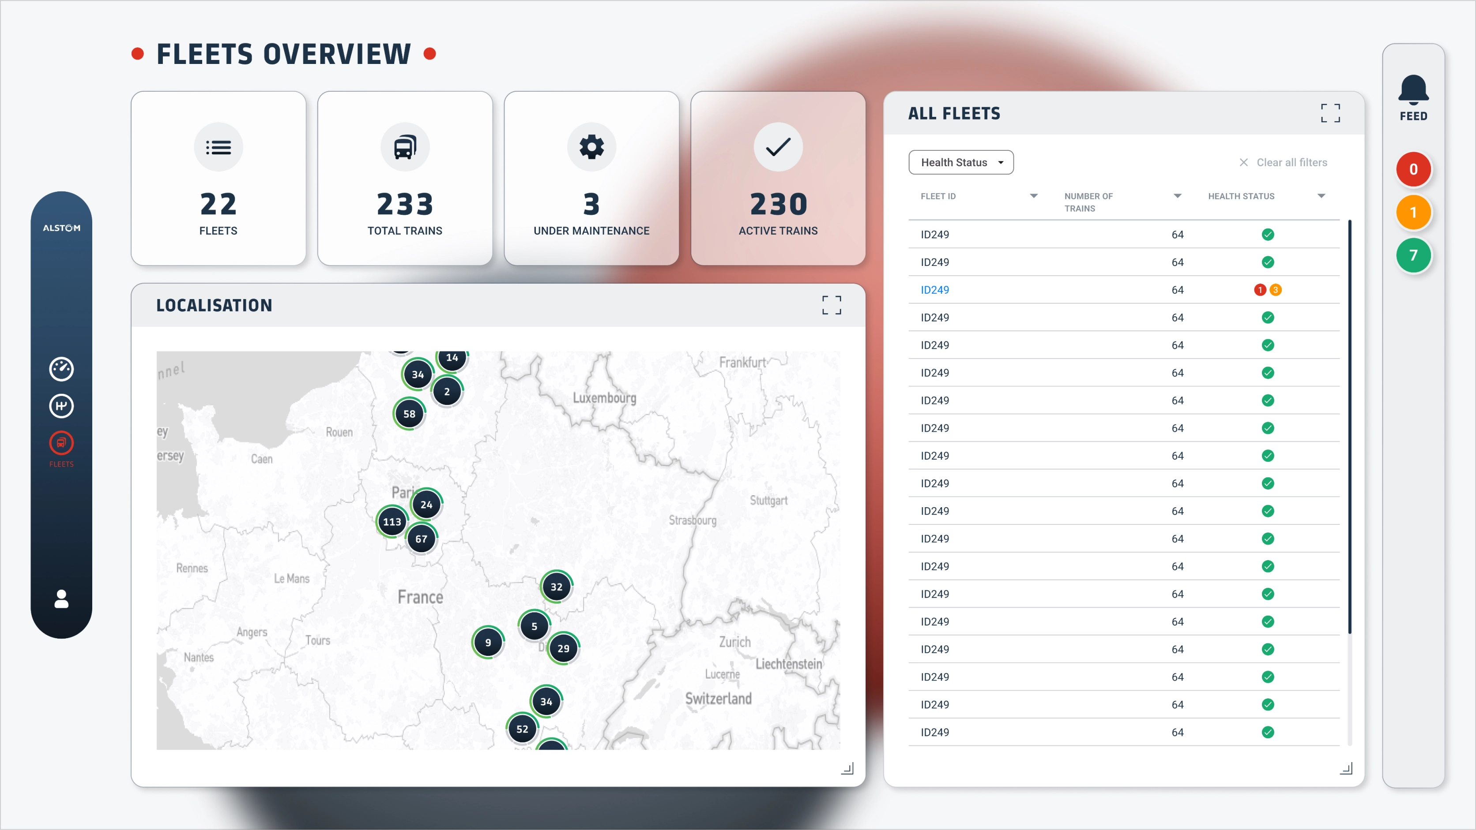Click the All Fleets resize corner handle
The width and height of the screenshot is (1476, 830).
point(1347,768)
